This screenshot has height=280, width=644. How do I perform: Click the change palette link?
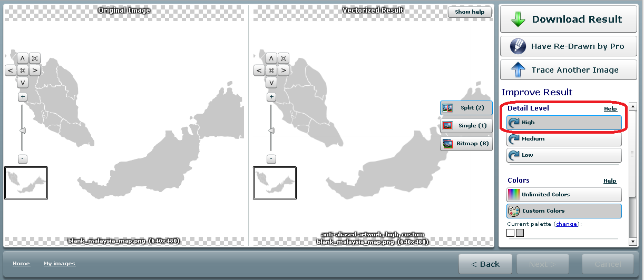[567, 224]
